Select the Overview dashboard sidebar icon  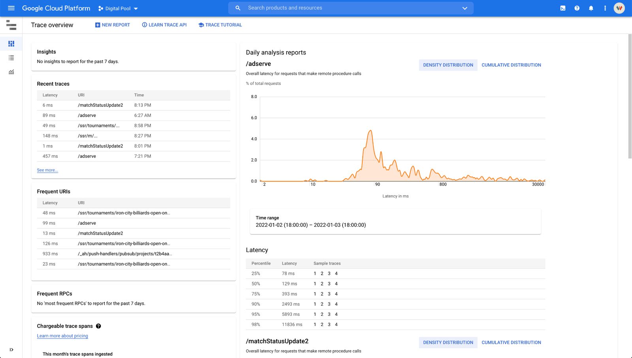(x=11, y=43)
